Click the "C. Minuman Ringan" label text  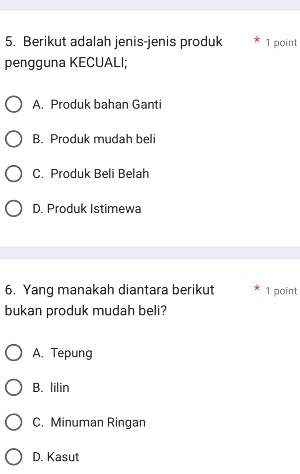[89, 423]
